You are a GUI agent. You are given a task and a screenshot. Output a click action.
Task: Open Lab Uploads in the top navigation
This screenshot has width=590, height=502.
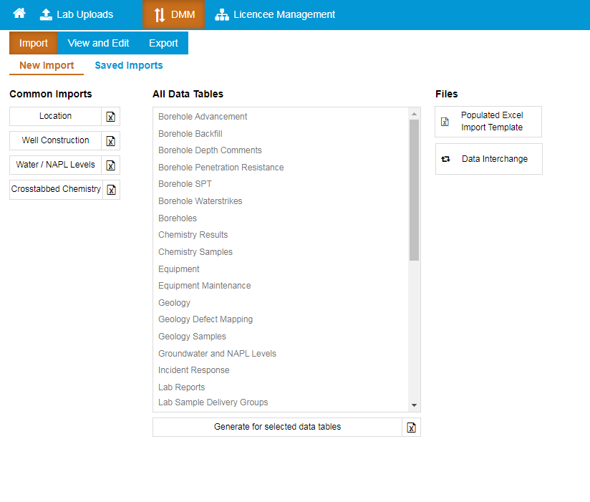coord(77,14)
